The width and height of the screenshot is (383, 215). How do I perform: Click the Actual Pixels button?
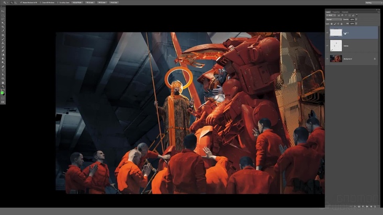(x=77, y=3)
